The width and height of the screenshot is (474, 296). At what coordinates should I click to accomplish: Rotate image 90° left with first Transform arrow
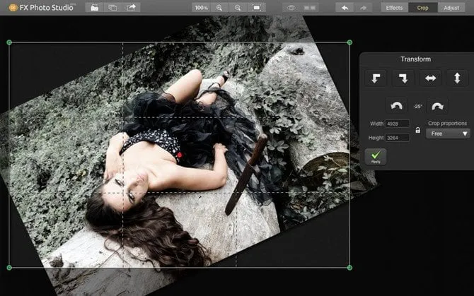pos(375,78)
